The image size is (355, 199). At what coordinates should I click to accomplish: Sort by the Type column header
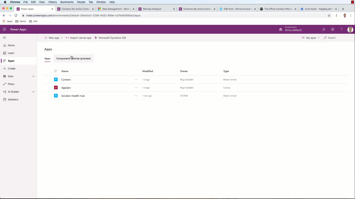point(226,71)
